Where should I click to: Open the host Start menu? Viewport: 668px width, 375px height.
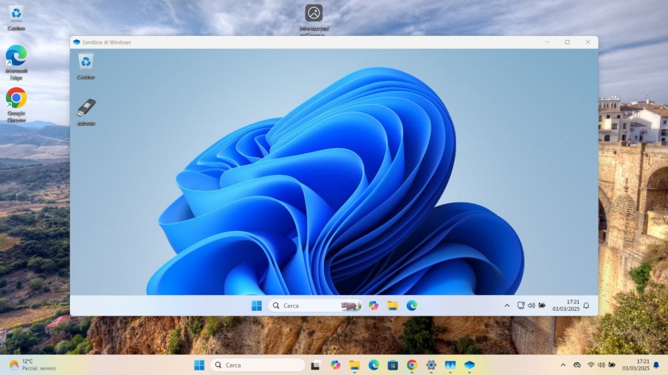point(199,365)
